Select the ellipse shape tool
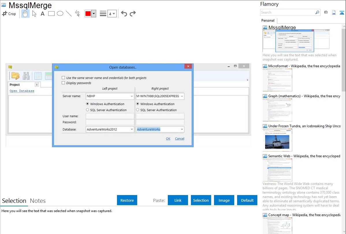The height and width of the screenshot is (234, 346). point(60,14)
